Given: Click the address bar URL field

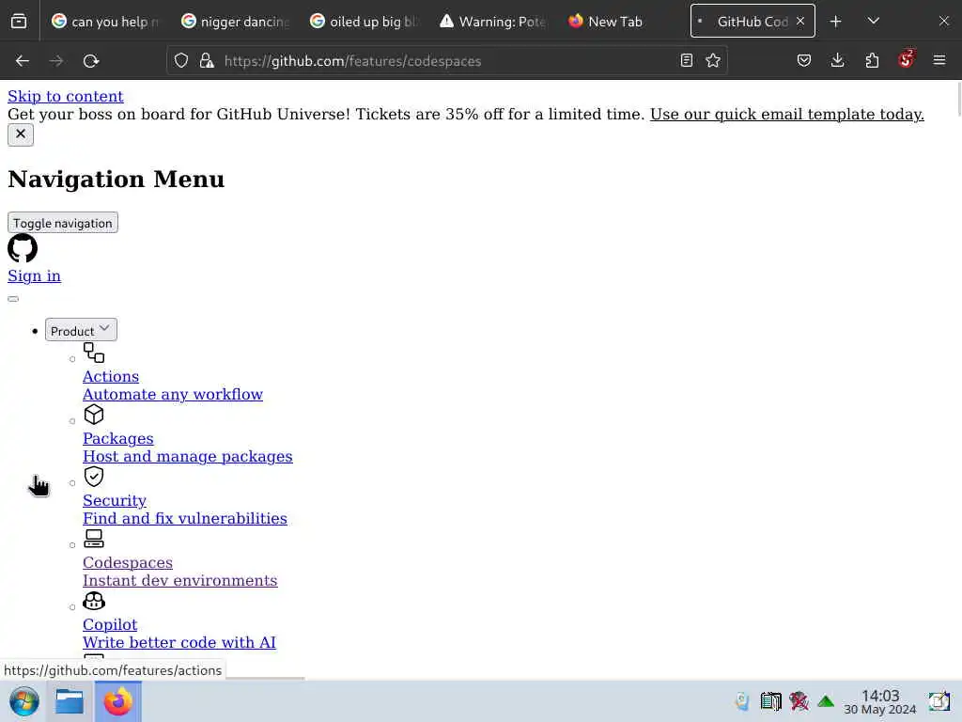Looking at the screenshot, I should tap(446, 61).
